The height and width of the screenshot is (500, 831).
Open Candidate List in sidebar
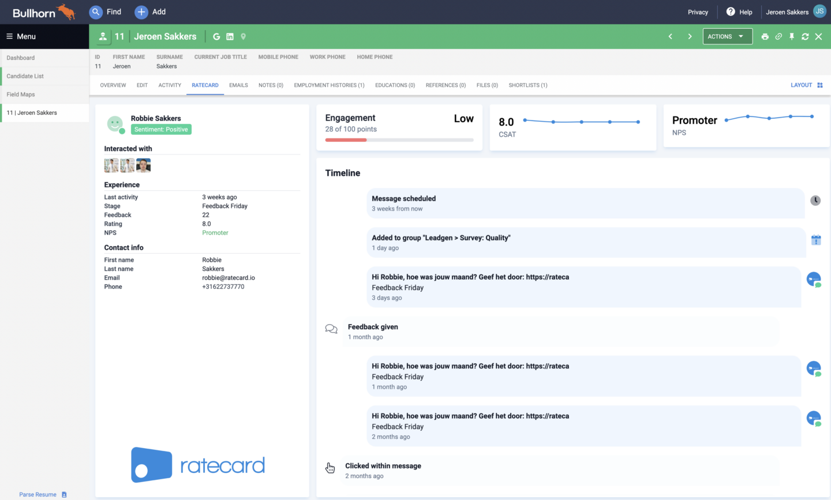44,76
